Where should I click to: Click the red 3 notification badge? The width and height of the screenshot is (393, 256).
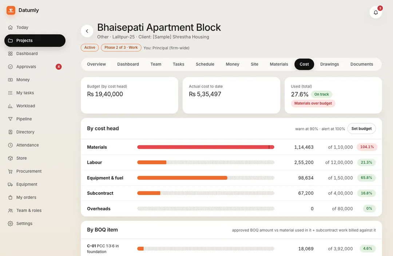tap(380, 8)
